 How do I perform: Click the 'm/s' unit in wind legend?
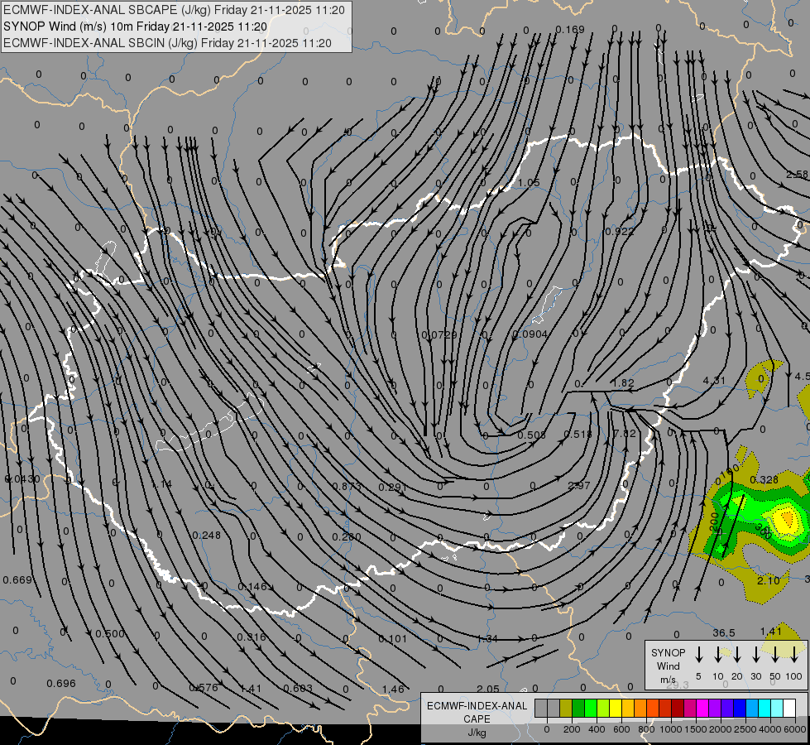[x=668, y=680]
